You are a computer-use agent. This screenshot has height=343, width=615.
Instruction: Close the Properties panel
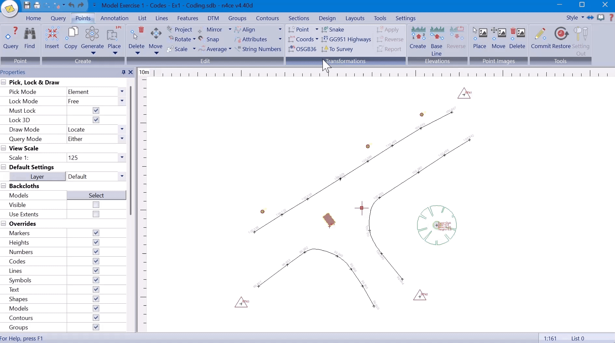click(131, 72)
